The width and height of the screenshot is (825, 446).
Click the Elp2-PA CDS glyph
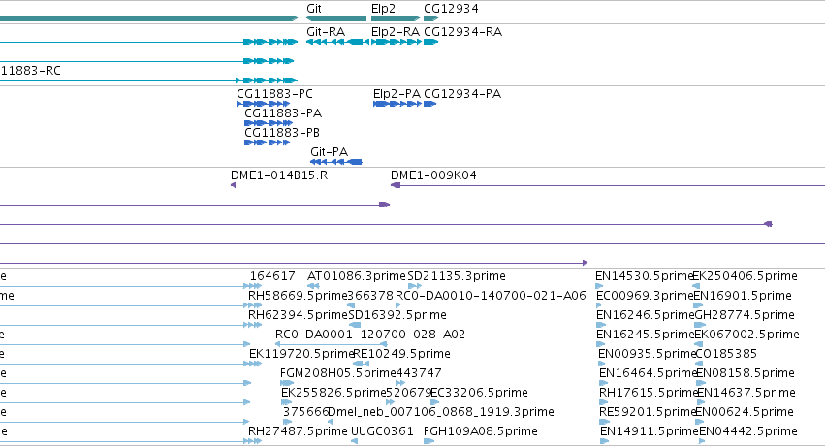[397, 104]
